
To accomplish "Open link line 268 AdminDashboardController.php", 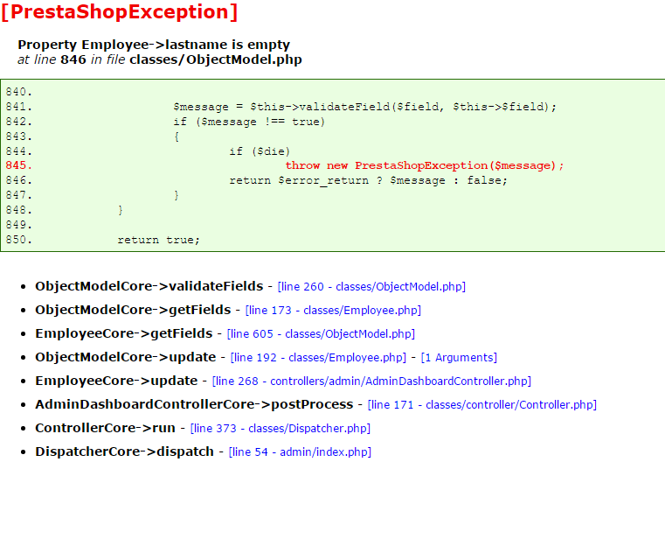I will (371, 381).
